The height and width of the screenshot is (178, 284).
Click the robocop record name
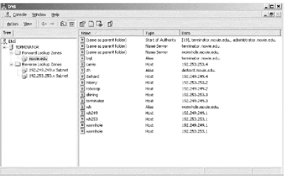93,89
